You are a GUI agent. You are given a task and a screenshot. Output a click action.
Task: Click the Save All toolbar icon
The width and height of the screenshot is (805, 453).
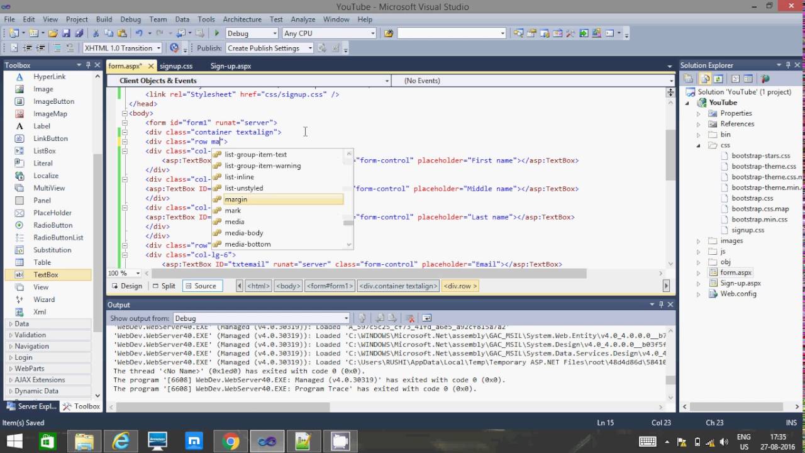tap(79, 33)
